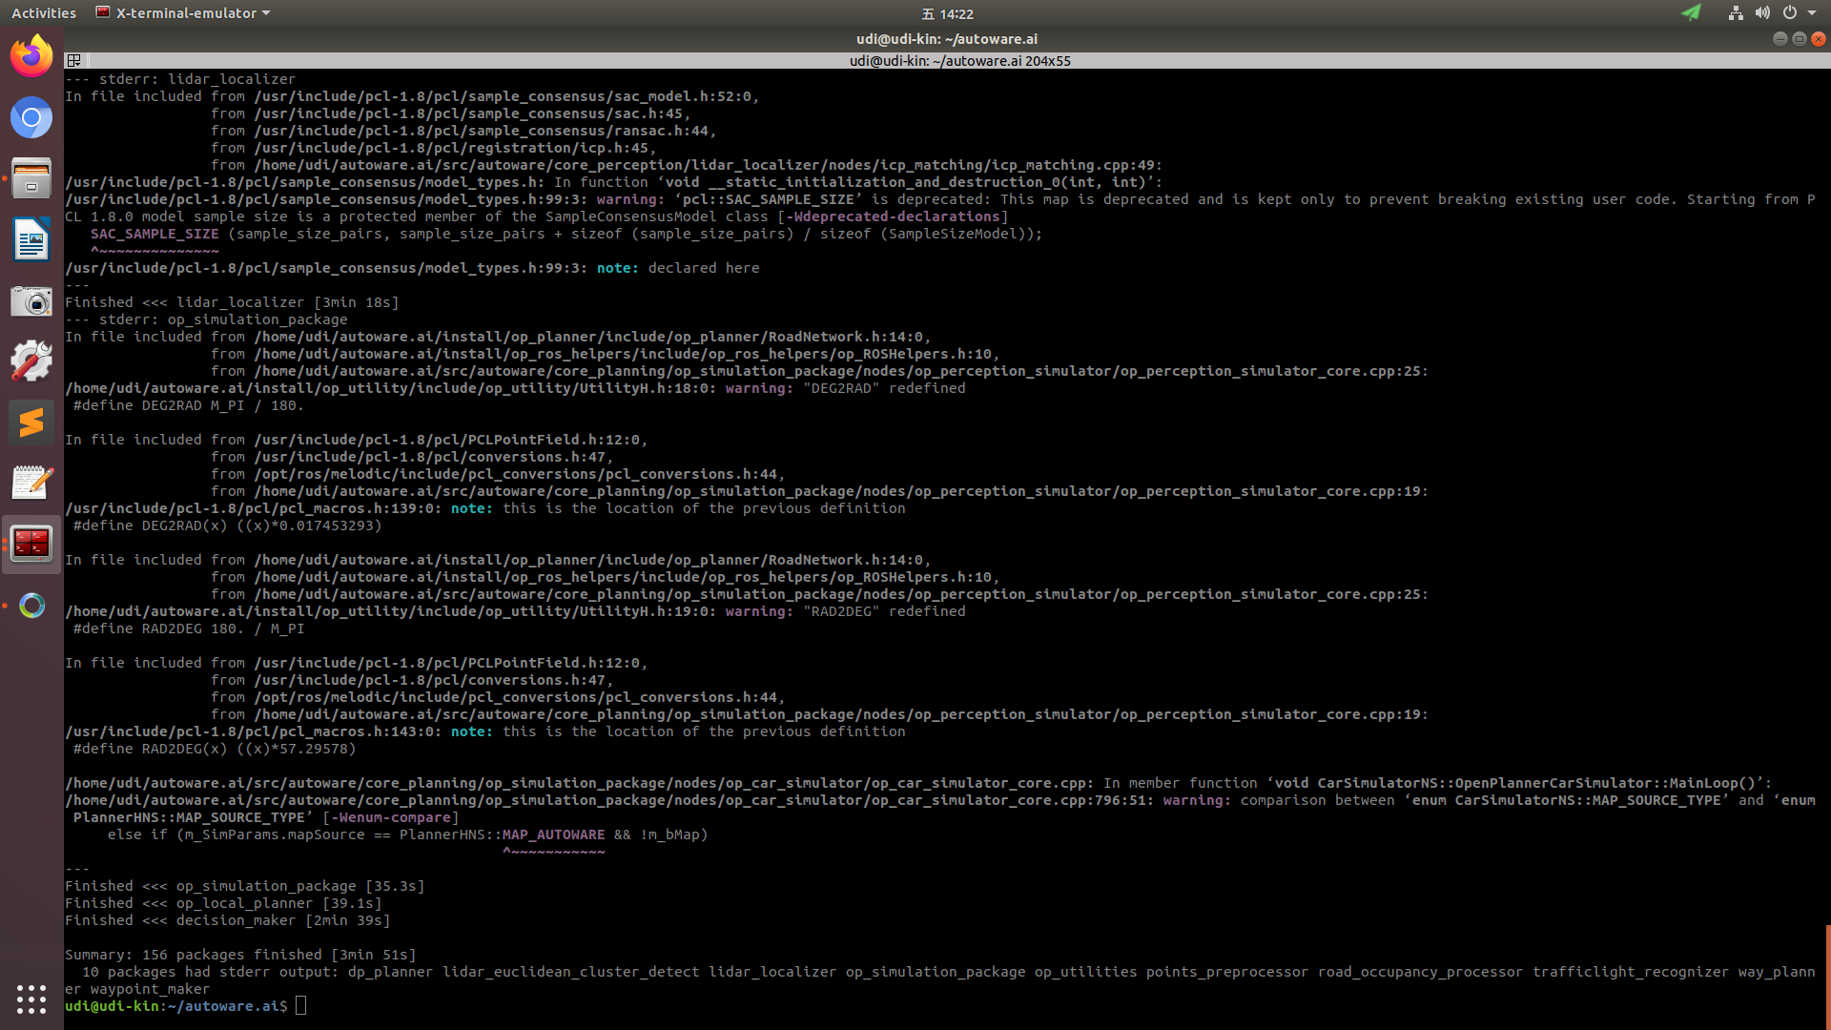
Task: Open the 14:22 clock calendar
Action: coord(947,13)
